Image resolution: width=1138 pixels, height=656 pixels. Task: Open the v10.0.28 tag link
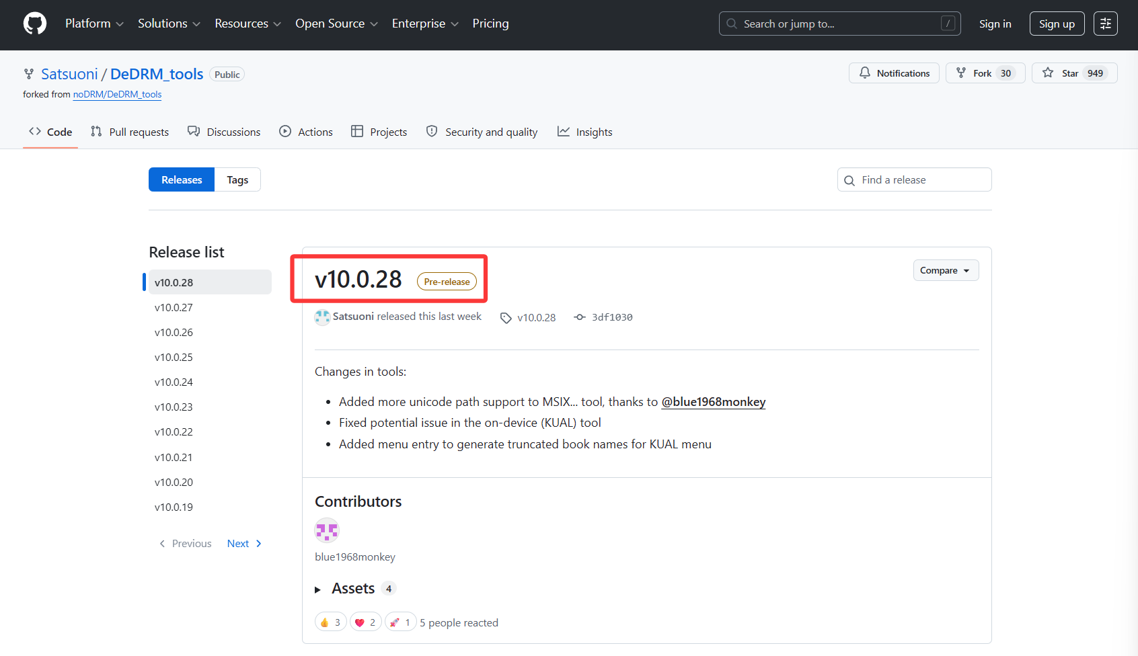point(536,317)
